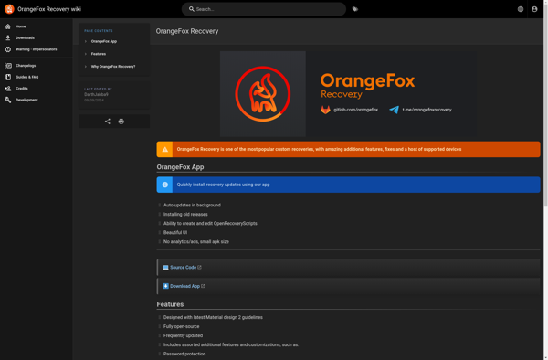
Task: Click OrangeFox Recovery wiki site title
Action: pyautogui.click(x=49, y=9)
